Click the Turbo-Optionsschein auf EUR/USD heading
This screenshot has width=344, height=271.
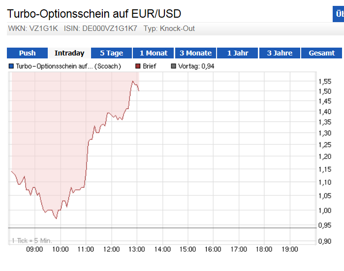[94, 13]
